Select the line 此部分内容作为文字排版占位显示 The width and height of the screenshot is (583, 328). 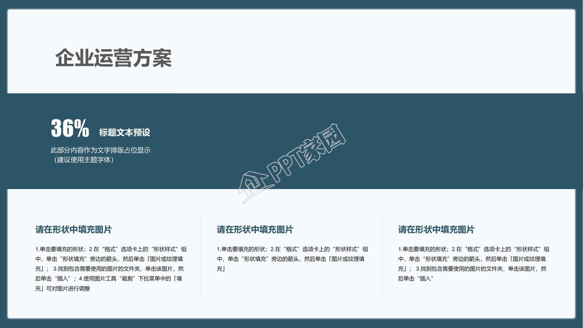pyautogui.click(x=100, y=150)
